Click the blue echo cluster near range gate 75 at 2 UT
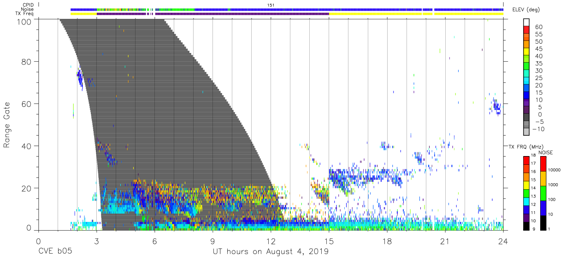Viewport: 566px width, 261px height. [80, 78]
